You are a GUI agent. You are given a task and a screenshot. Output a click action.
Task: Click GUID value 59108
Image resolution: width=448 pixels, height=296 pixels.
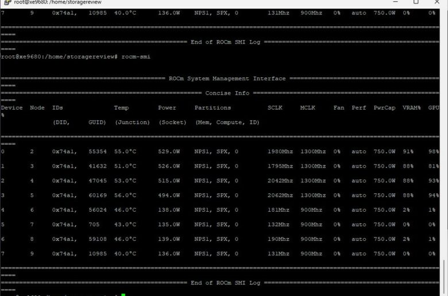point(98,239)
